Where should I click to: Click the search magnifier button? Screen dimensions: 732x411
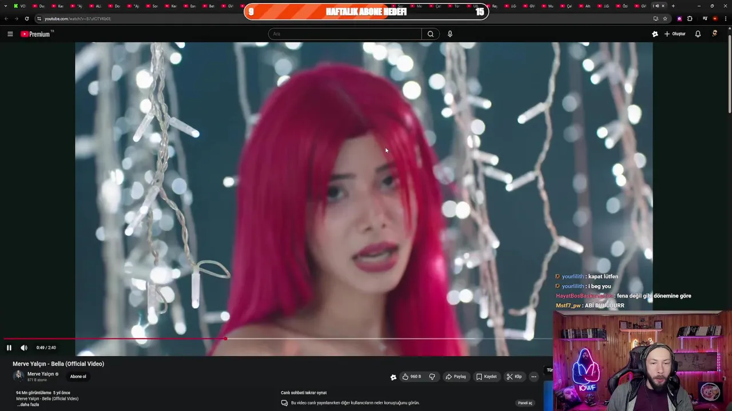point(431,34)
